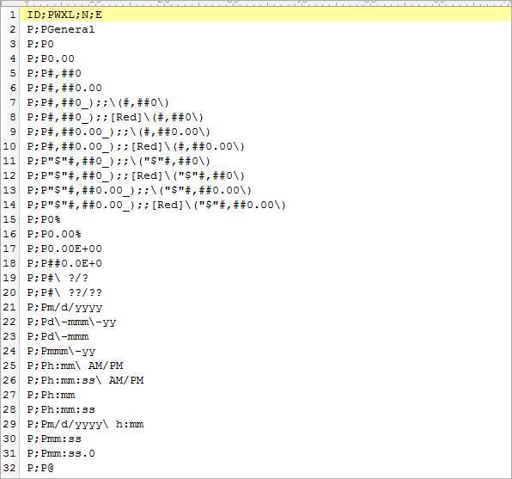Image resolution: width=512 pixels, height=479 pixels.
Task: Click the text P;Pd\-mmm\-yy
Action: 71,322
